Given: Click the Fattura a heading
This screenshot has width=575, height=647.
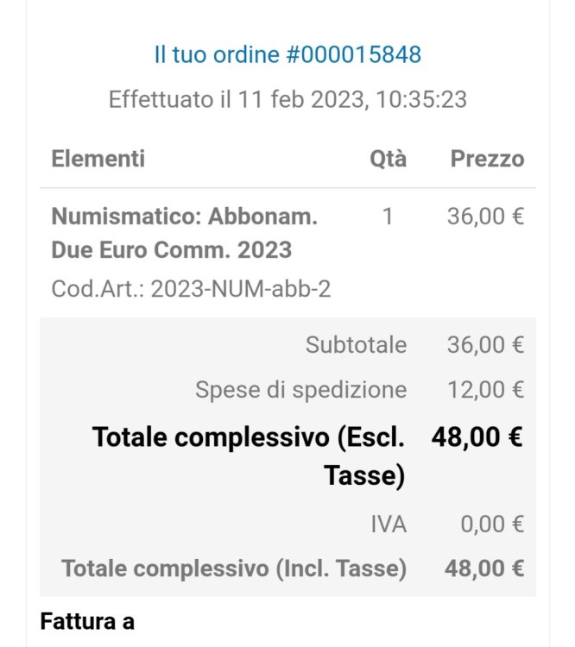Looking at the screenshot, I should [87, 620].
